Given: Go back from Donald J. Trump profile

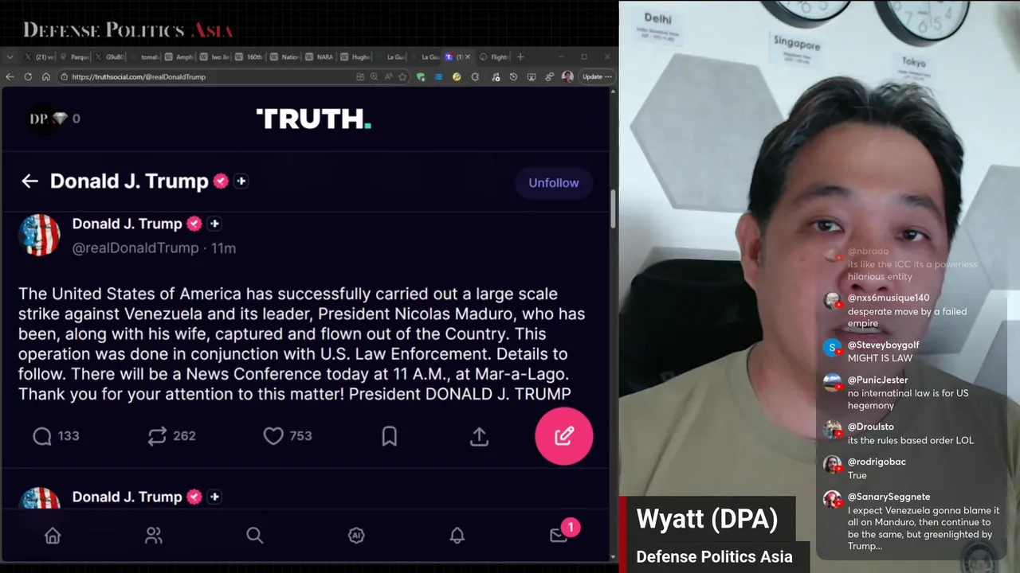Looking at the screenshot, I should click(x=29, y=181).
